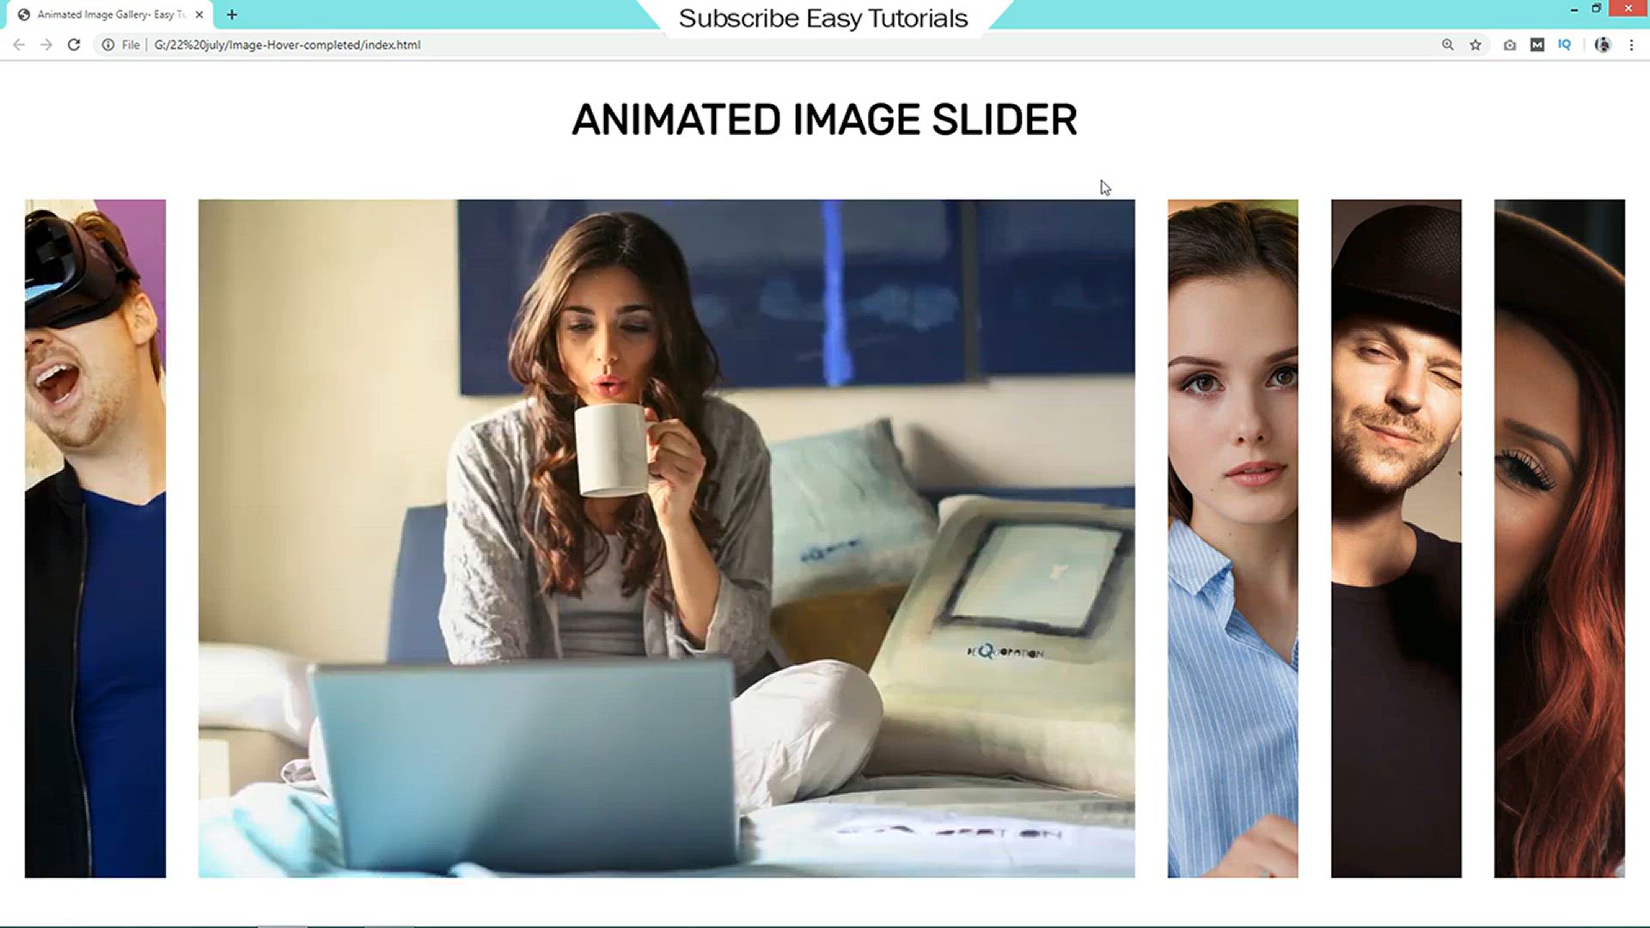Click the browser forward navigation arrow

pyautogui.click(x=46, y=44)
